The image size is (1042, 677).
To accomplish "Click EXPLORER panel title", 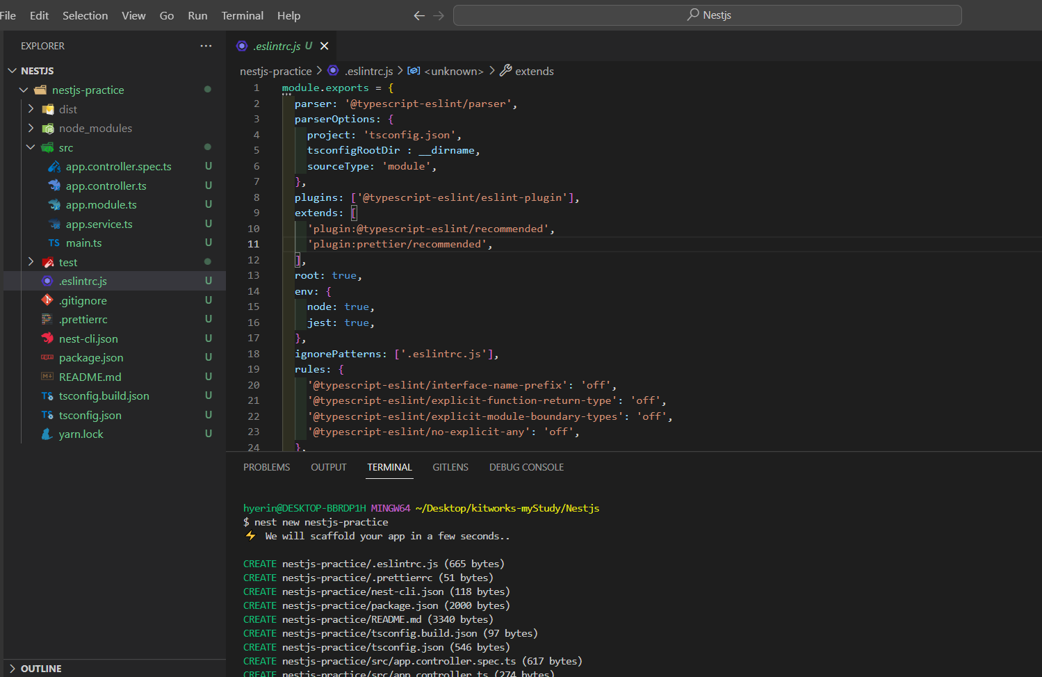I will (42, 46).
